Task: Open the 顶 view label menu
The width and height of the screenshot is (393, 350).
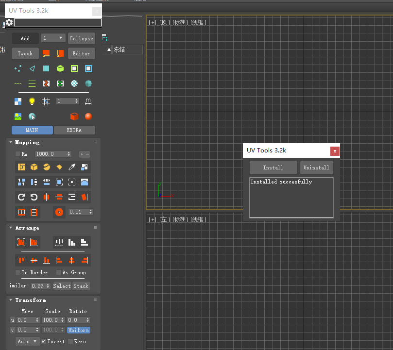Action: 164,22
